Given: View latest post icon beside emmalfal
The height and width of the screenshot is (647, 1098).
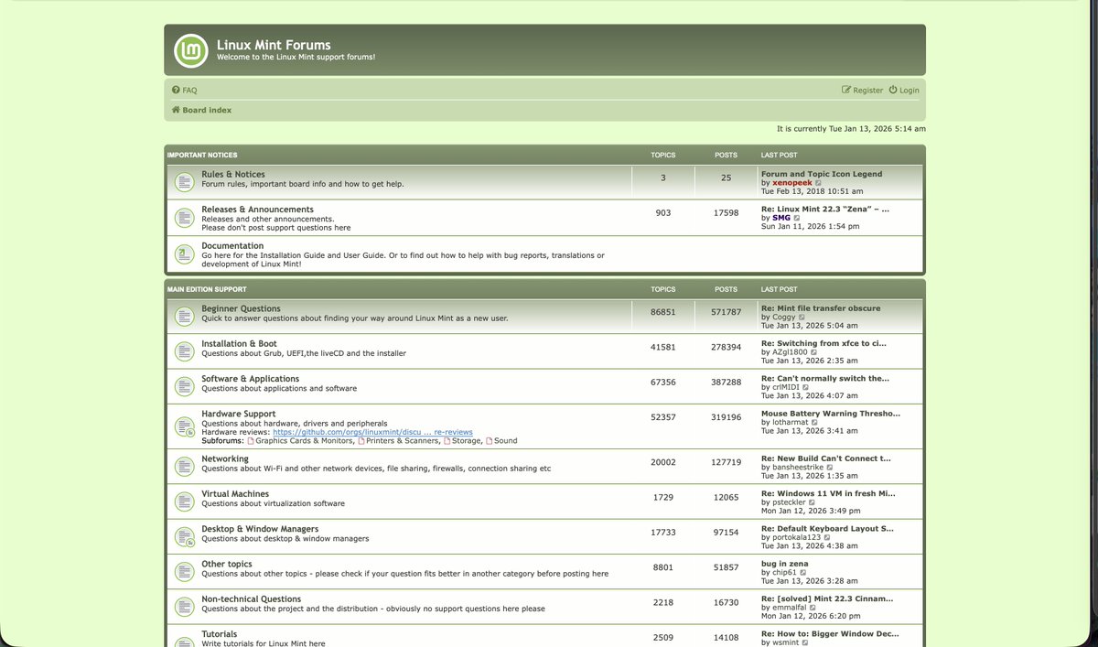Looking at the screenshot, I should point(812,608).
